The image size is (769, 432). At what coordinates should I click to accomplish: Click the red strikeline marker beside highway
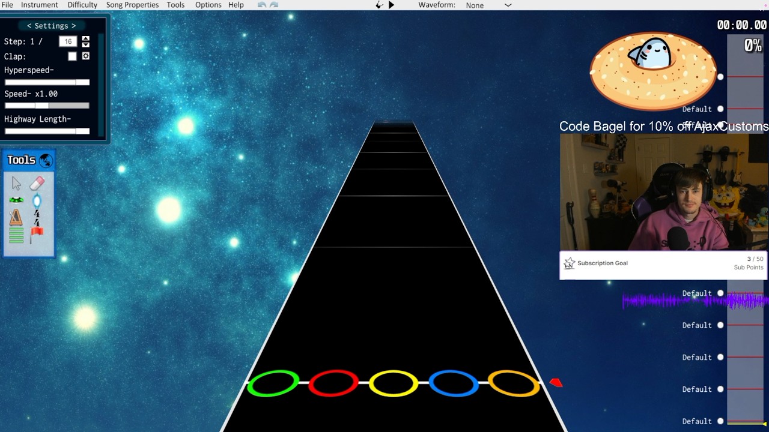click(556, 382)
